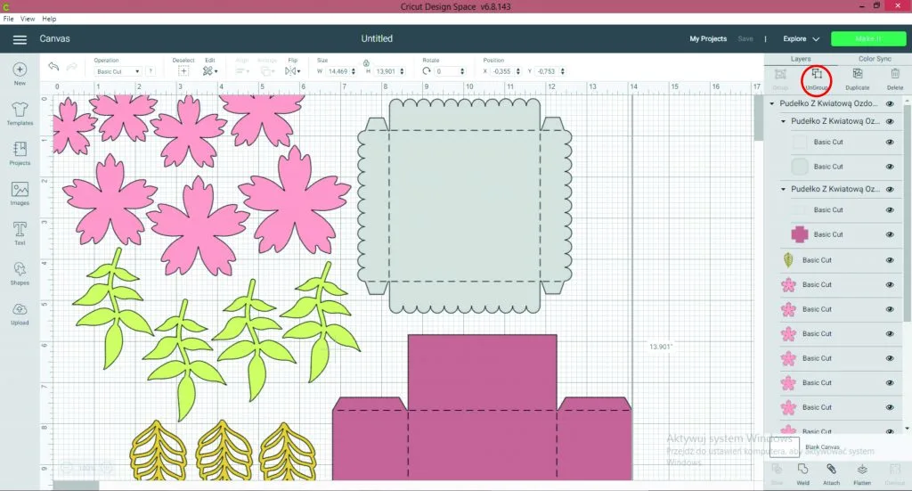Open the View menu
This screenshot has height=491, width=912.
tap(28, 19)
